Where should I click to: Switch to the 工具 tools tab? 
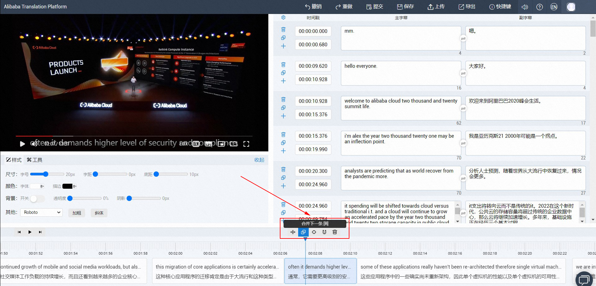tap(34, 160)
